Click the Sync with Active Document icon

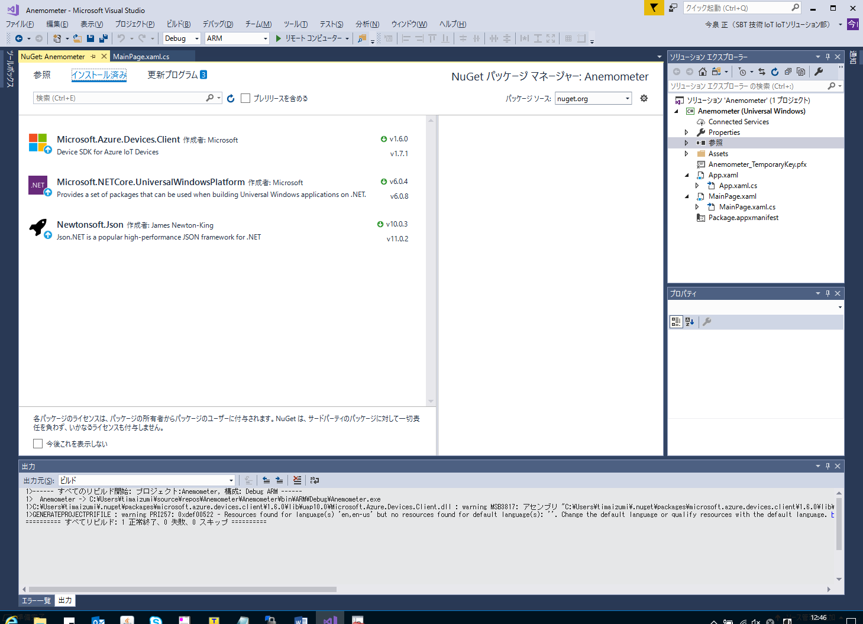(x=762, y=72)
